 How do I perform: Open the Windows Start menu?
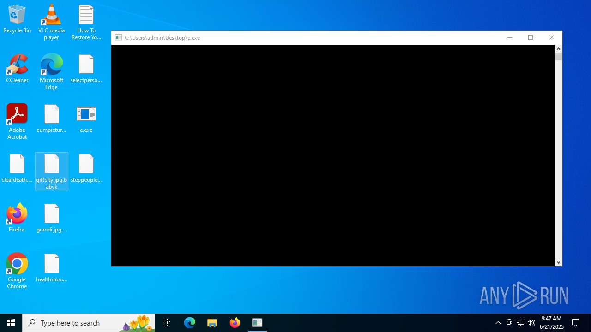tap(11, 323)
